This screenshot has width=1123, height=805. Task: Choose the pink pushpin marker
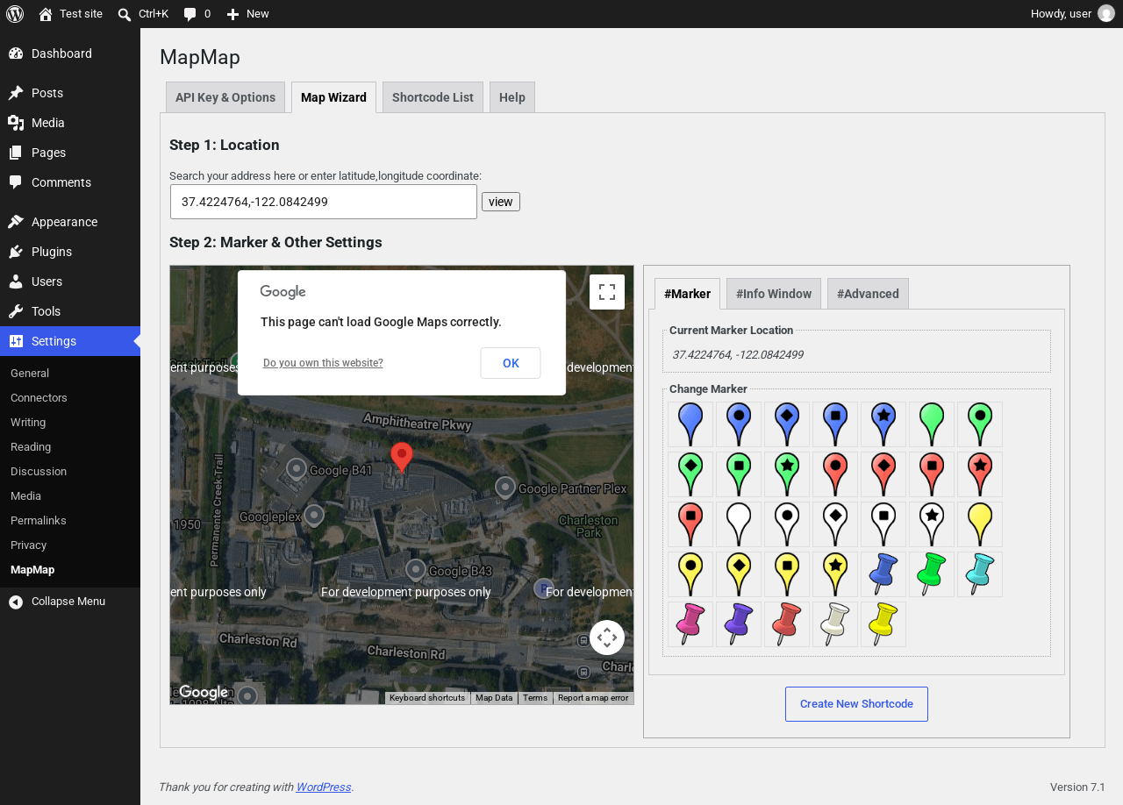tap(690, 624)
